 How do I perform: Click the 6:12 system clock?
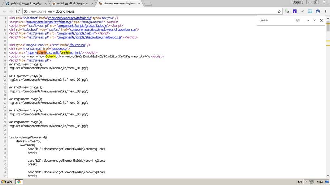click(320, 182)
